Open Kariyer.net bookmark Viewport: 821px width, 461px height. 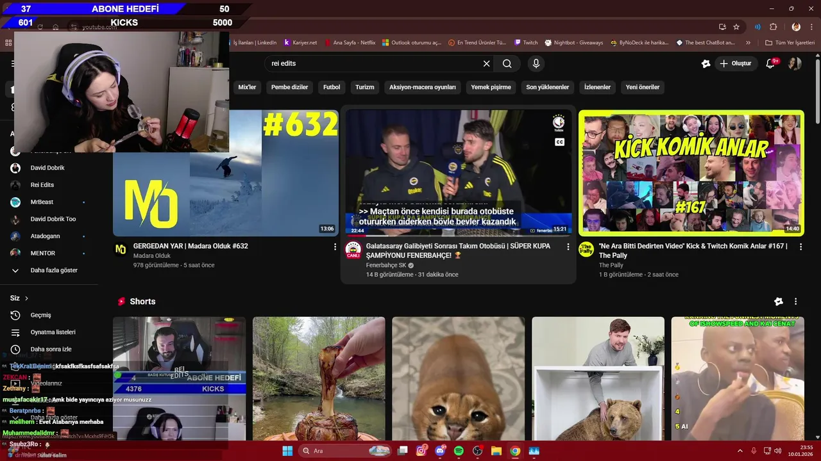pyautogui.click(x=300, y=43)
